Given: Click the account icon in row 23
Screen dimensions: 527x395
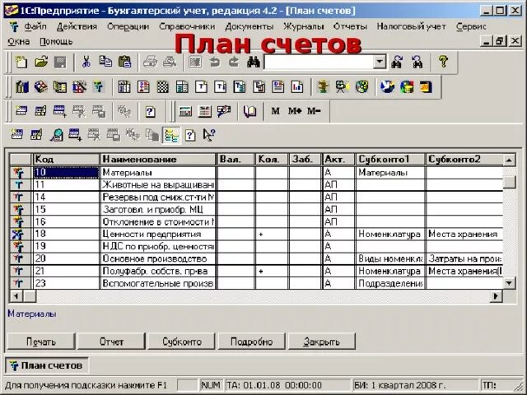Looking at the screenshot, I should click(18, 283).
